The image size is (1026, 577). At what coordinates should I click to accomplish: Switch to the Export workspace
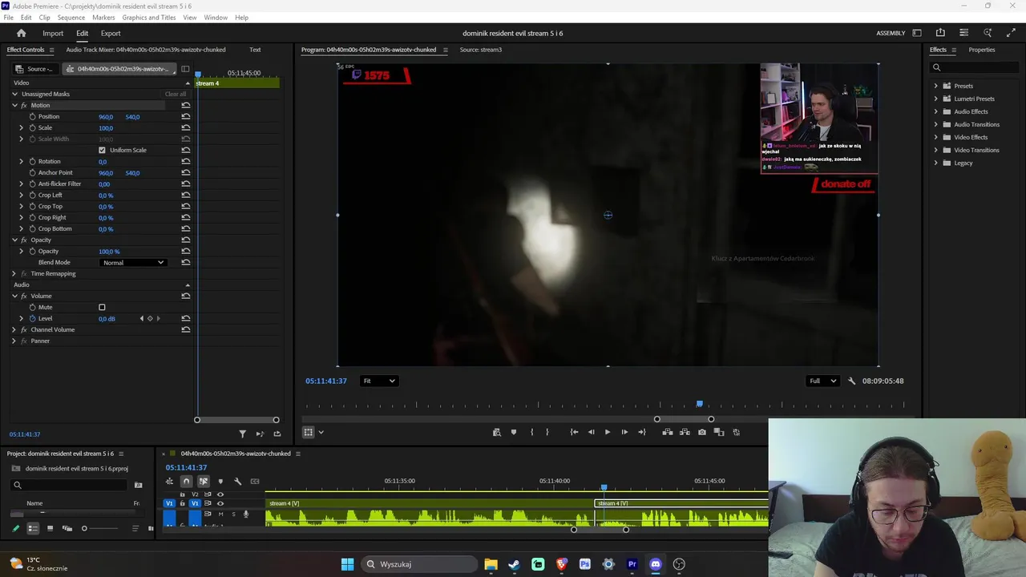[x=111, y=33]
